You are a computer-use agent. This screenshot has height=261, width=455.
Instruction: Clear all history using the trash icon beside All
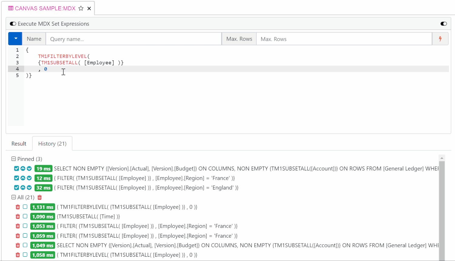tap(39, 197)
